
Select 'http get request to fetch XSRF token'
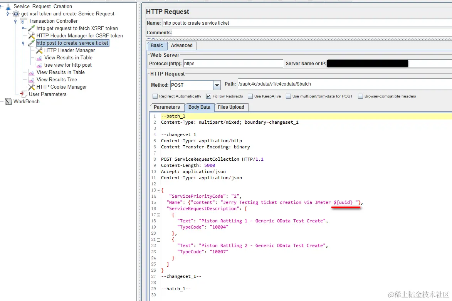coord(77,28)
